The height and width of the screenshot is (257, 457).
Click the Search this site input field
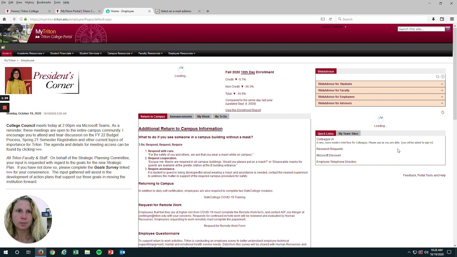(421, 29)
